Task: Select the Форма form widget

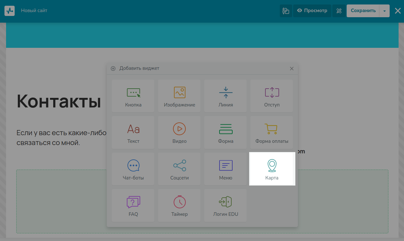Action: pos(226,132)
